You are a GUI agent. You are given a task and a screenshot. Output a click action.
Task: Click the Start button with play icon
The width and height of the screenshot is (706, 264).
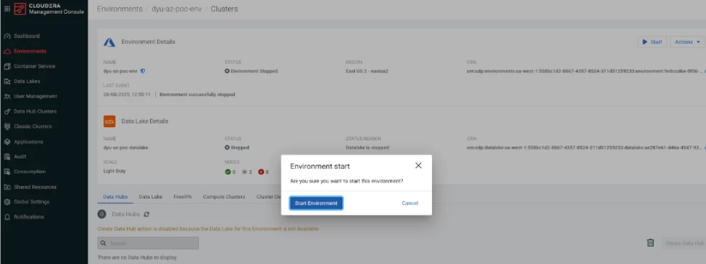click(x=652, y=42)
